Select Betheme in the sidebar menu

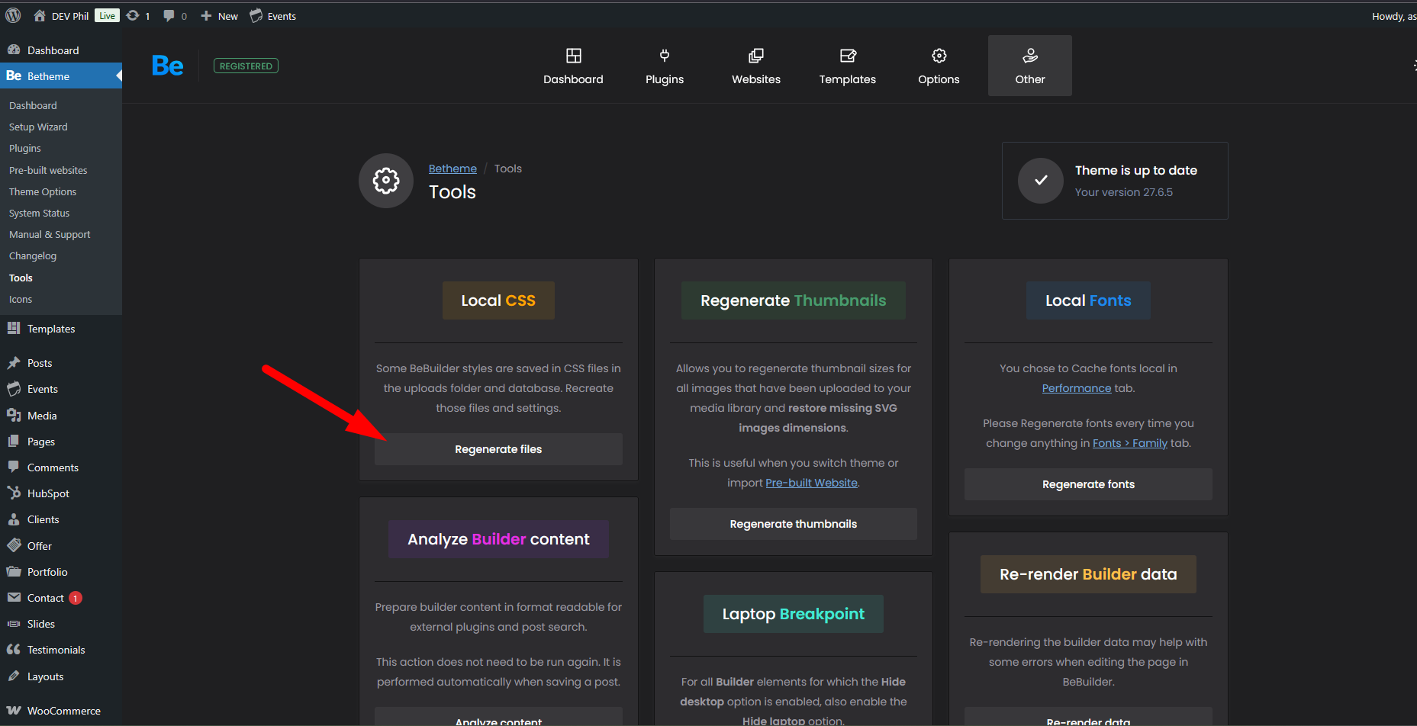(61, 75)
